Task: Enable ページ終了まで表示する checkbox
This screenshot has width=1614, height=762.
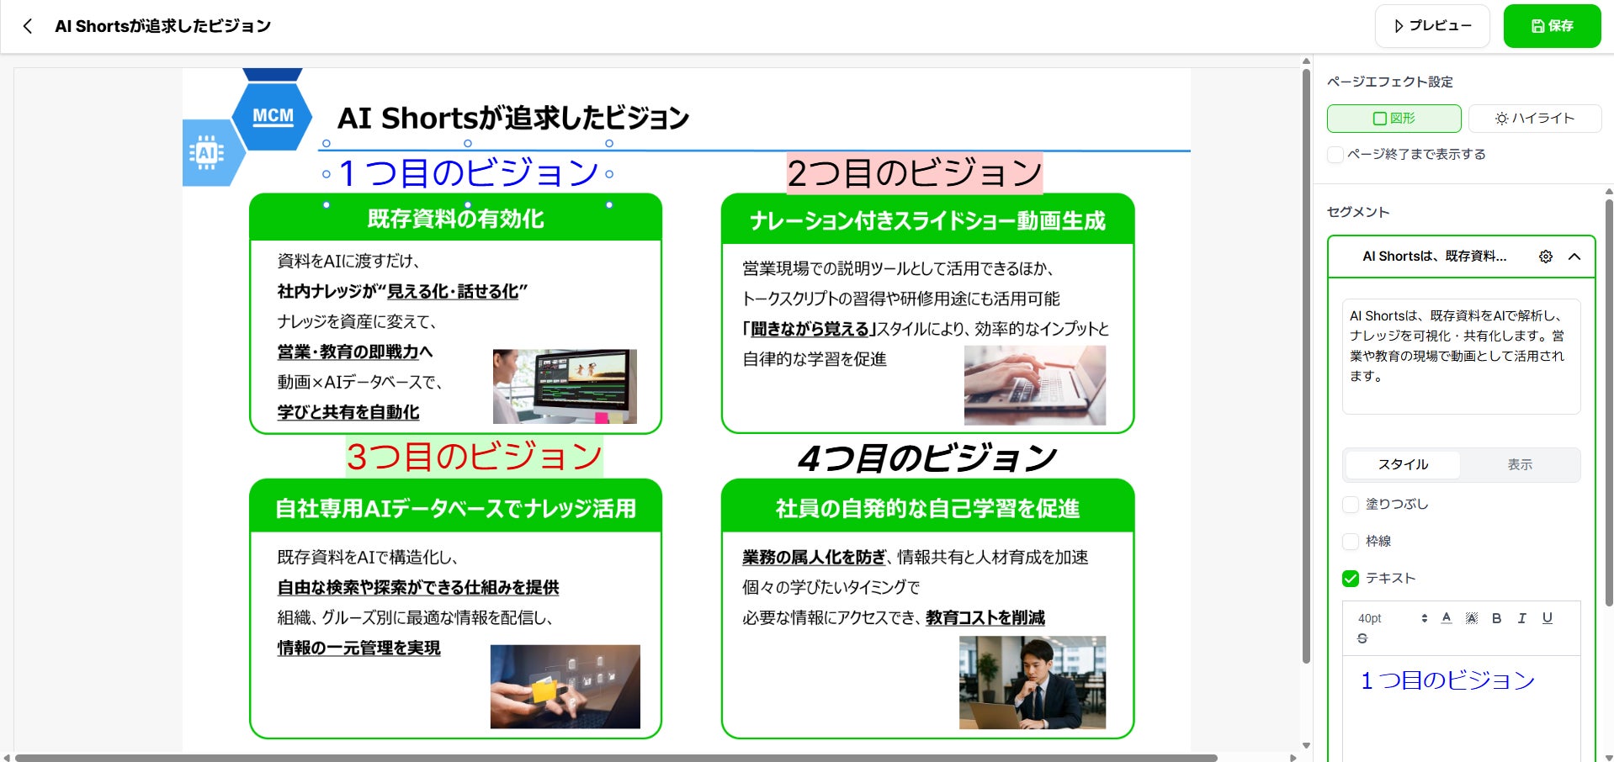Action: 1335,155
